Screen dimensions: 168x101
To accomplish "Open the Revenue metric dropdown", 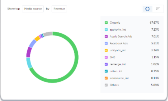I will point(59,9).
